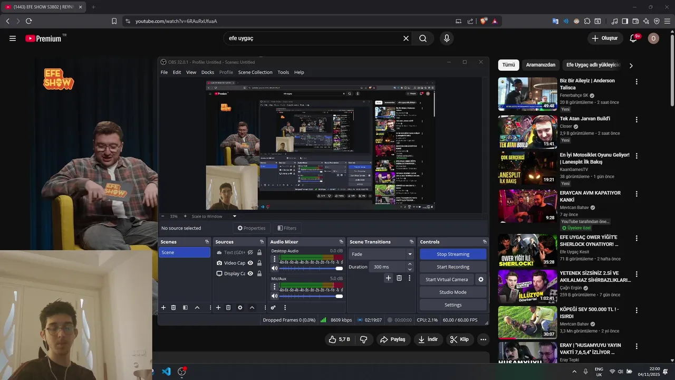This screenshot has height=380, width=675.
Task: Click Start Virtual Camera button
Action: click(447, 280)
